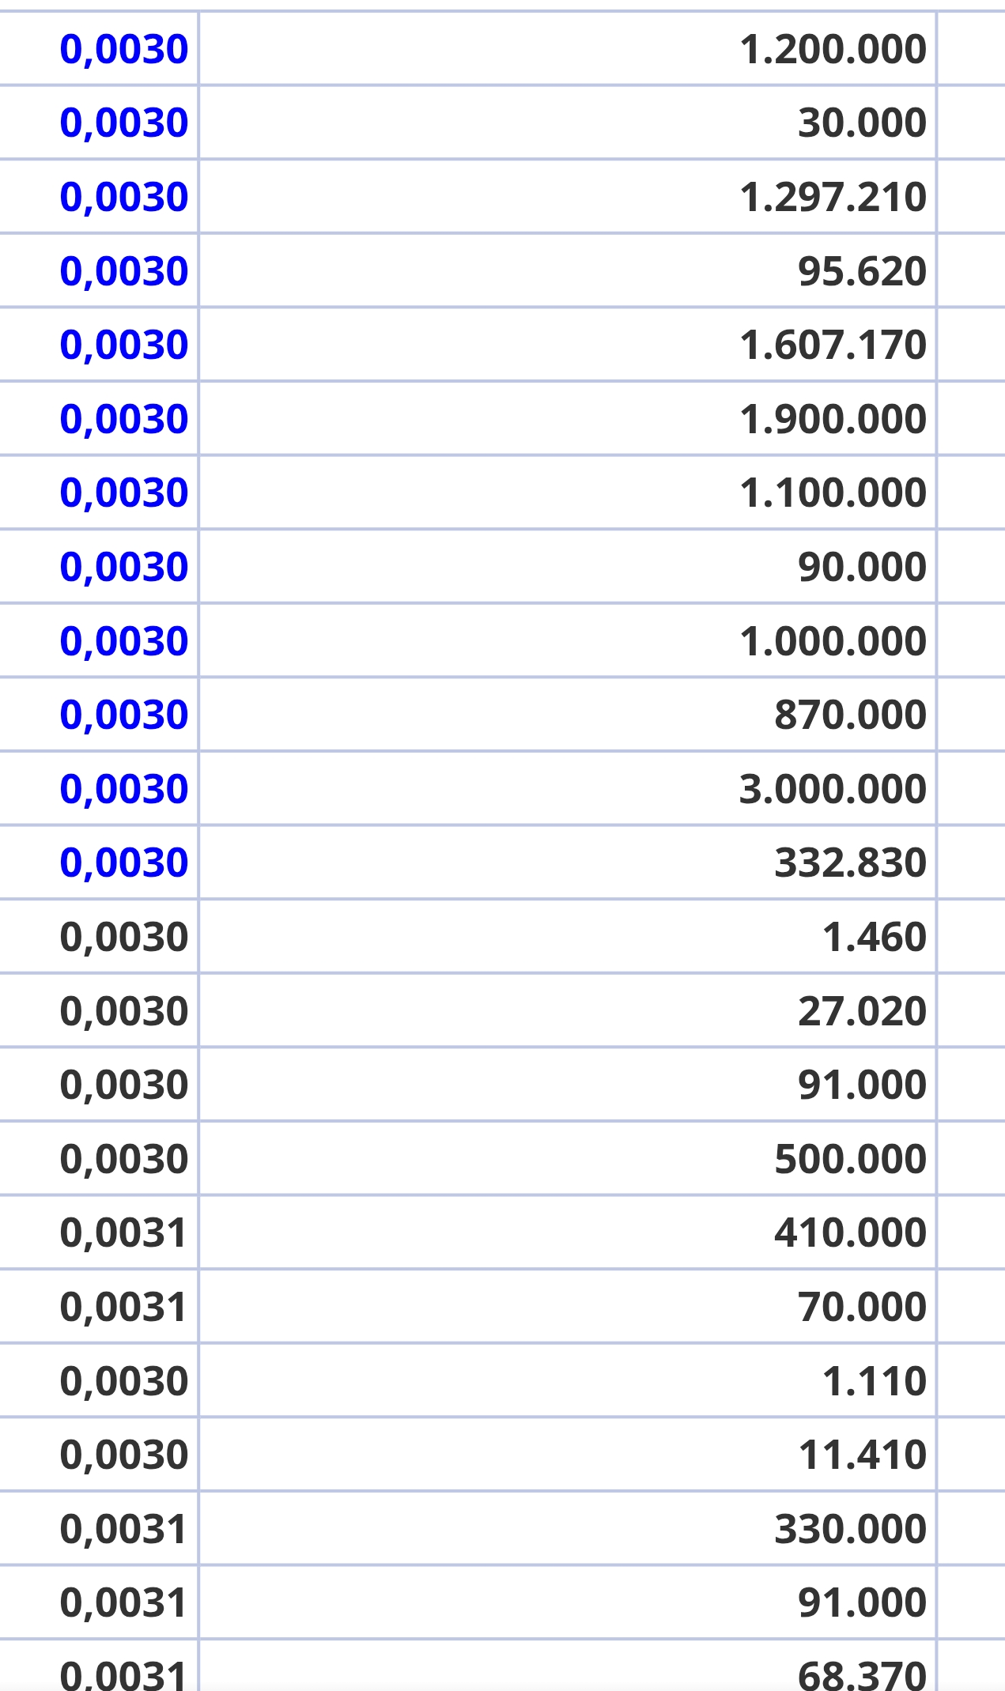The width and height of the screenshot is (1005, 1691).
Task: Select the 1.110 quantity cell
Action: pos(568,1380)
